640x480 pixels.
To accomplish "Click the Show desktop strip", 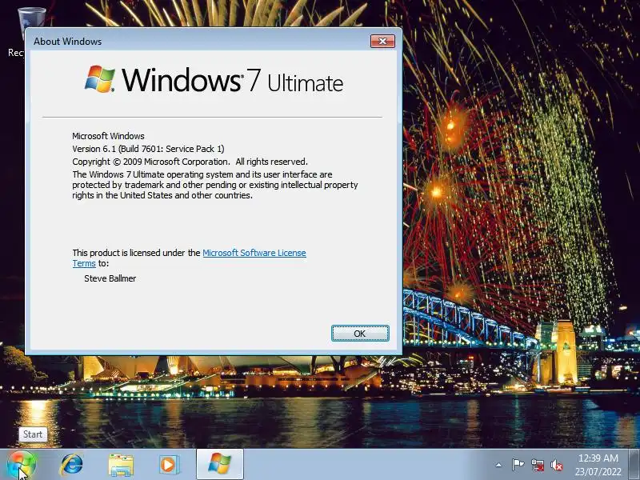I will pyautogui.click(x=634, y=465).
